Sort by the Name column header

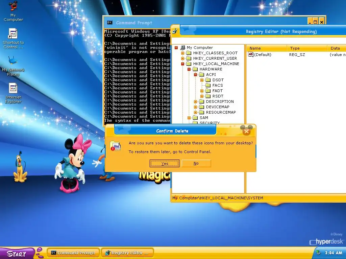pyautogui.click(x=267, y=48)
